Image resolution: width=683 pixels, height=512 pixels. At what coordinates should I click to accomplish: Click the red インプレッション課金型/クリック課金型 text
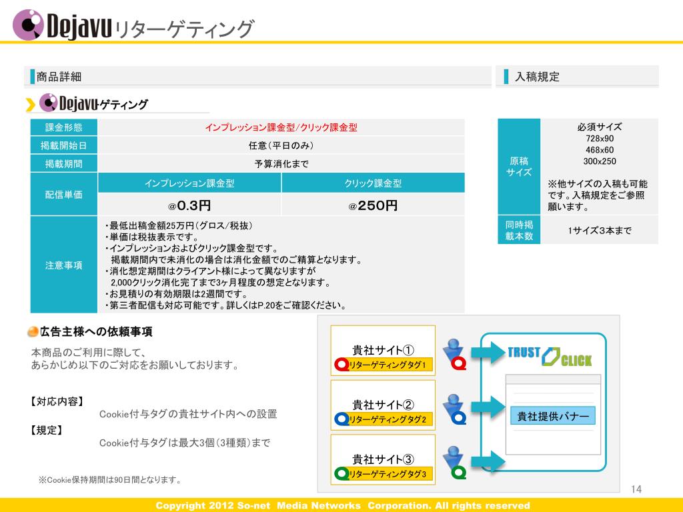click(x=281, y=127)
